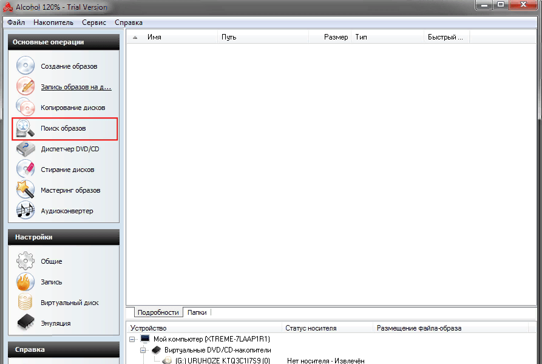Viewport: 542px width, 364px height.
Task: Open Создание образов link
Action: 69,66
